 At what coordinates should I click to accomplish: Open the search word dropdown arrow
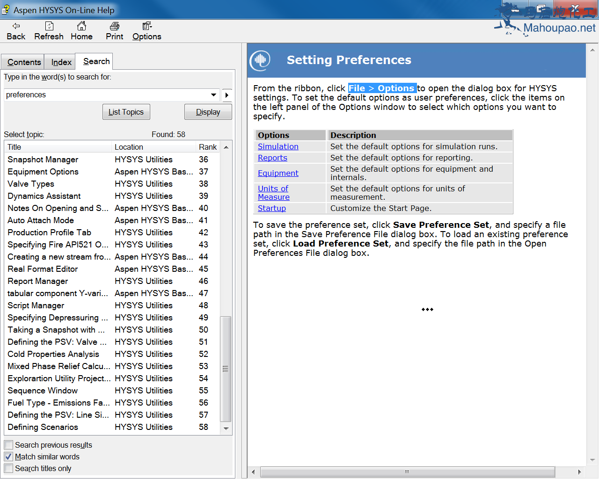tap(214, 94)
